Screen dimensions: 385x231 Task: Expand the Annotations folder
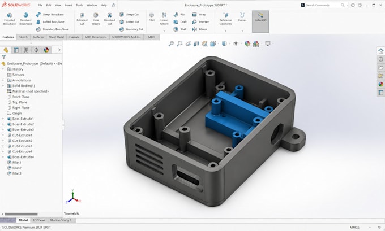[x=3, y=80]
